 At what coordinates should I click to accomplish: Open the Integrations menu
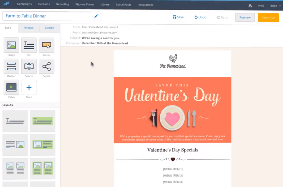[x=145, y=5]
